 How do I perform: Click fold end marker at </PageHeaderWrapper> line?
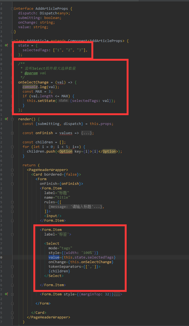12,317
